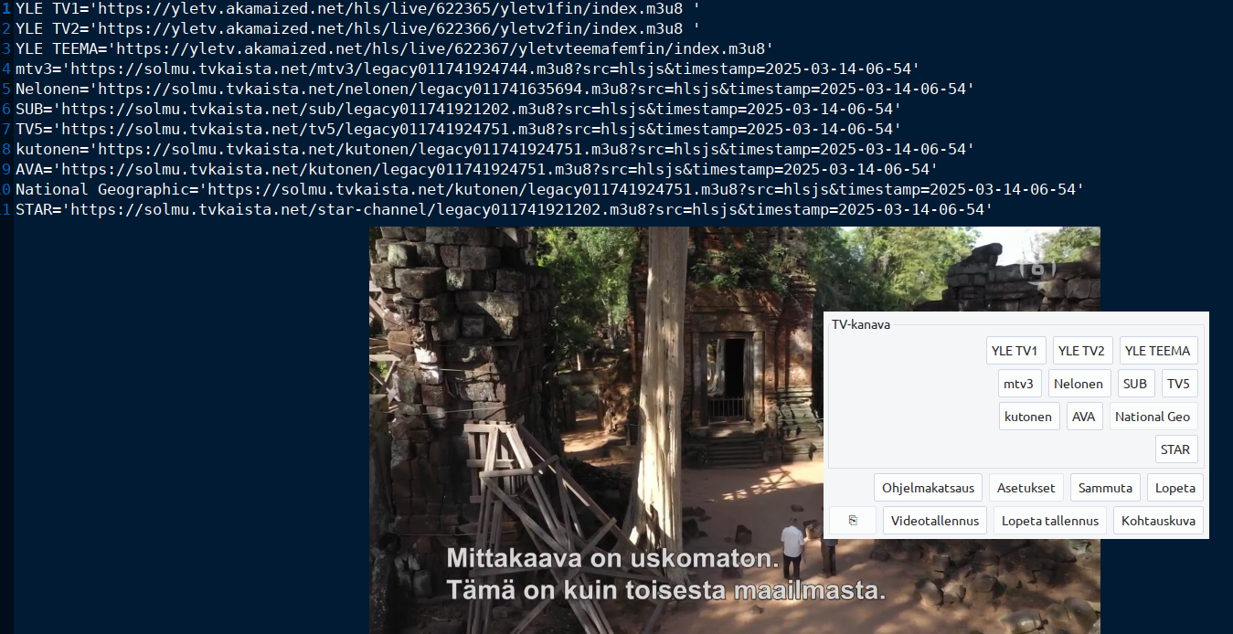The height and width of the screenshot is (634, 1233).
Task: Click the Sammuta button
Action: [1105, 488]
